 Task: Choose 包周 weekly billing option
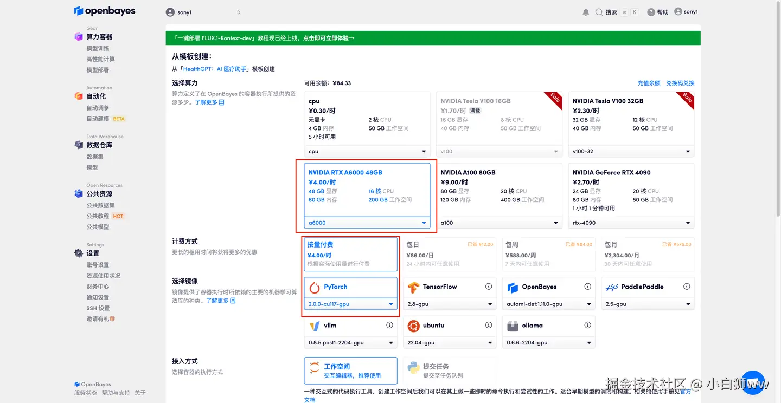[x=549, y=254]
